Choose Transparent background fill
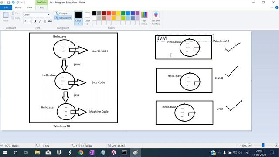279x157 pixels. click(63, 18)
